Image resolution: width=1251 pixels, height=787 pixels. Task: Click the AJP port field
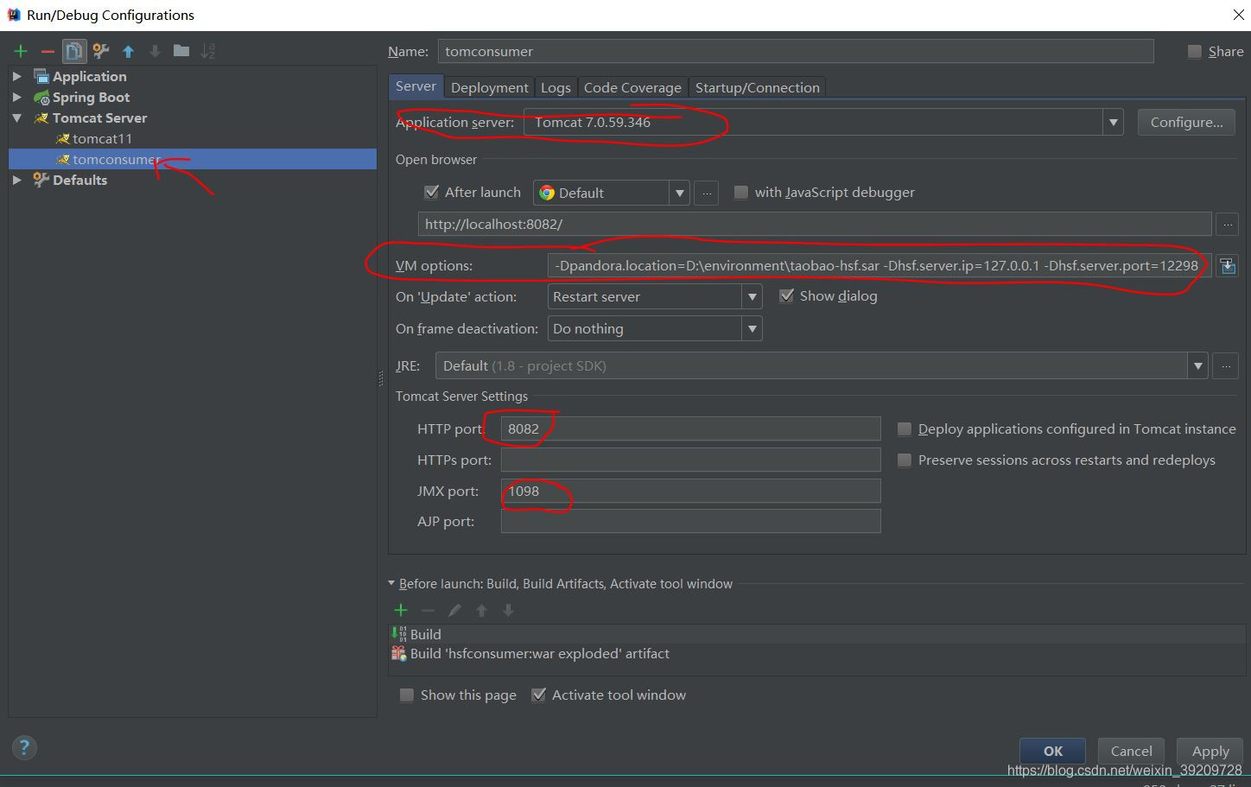[690, 522]
